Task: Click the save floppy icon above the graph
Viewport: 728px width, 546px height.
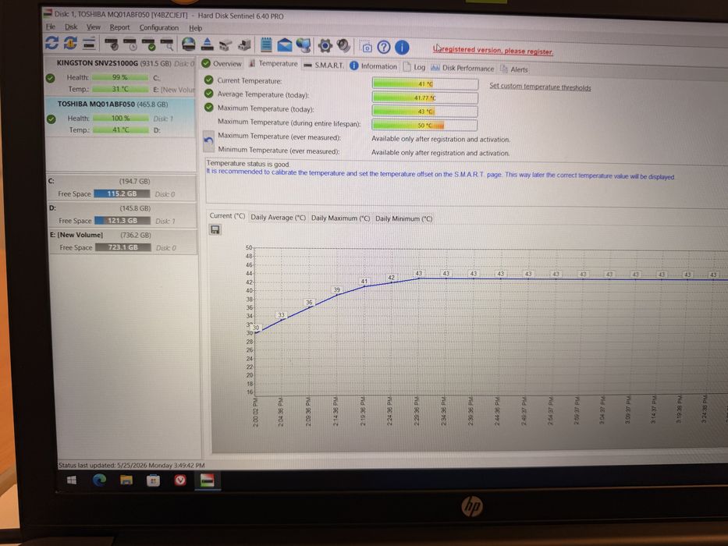Action: pyautogui.click(x=215, y=230)
